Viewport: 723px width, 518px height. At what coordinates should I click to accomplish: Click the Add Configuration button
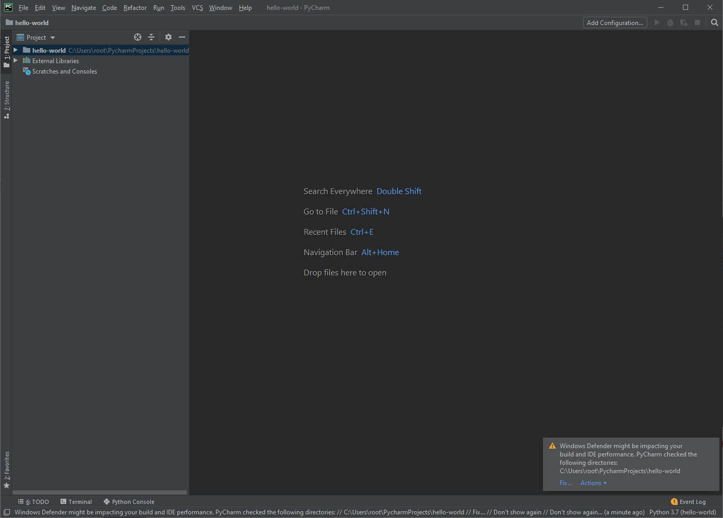pyautogui.click(x=614, y=22)
